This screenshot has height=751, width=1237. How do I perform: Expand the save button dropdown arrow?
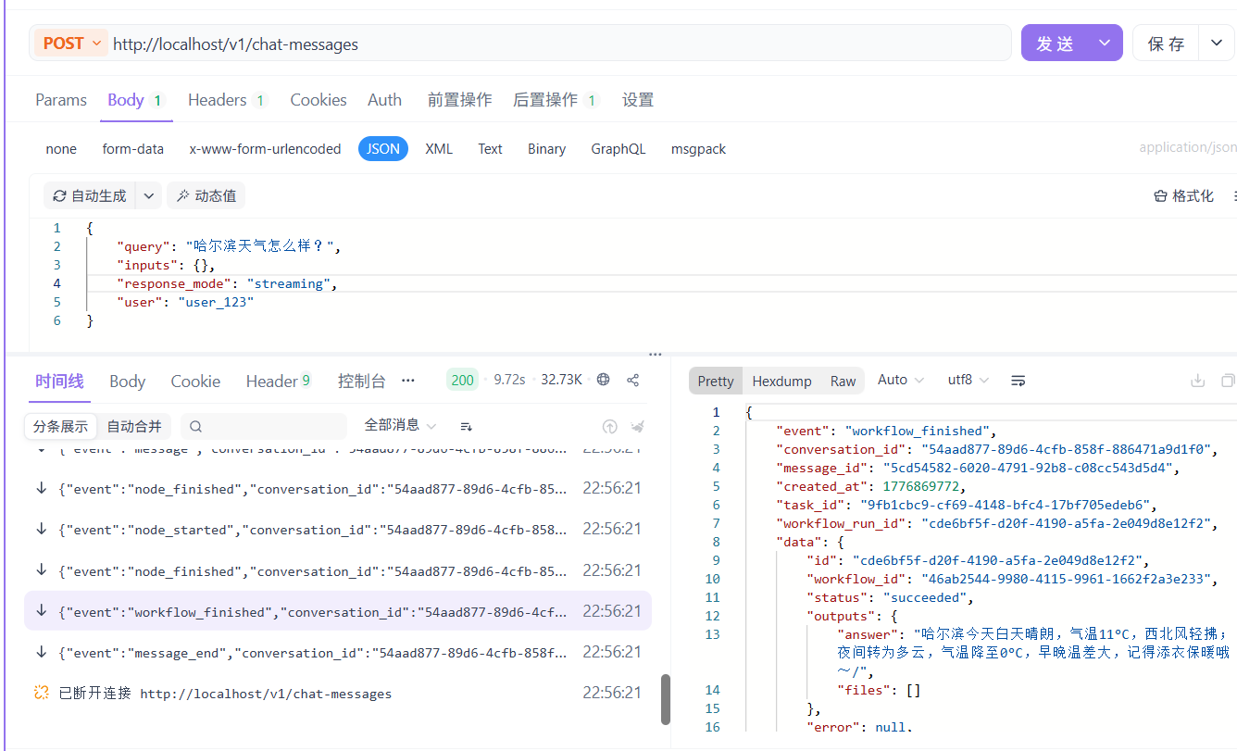pos(1217,44)
